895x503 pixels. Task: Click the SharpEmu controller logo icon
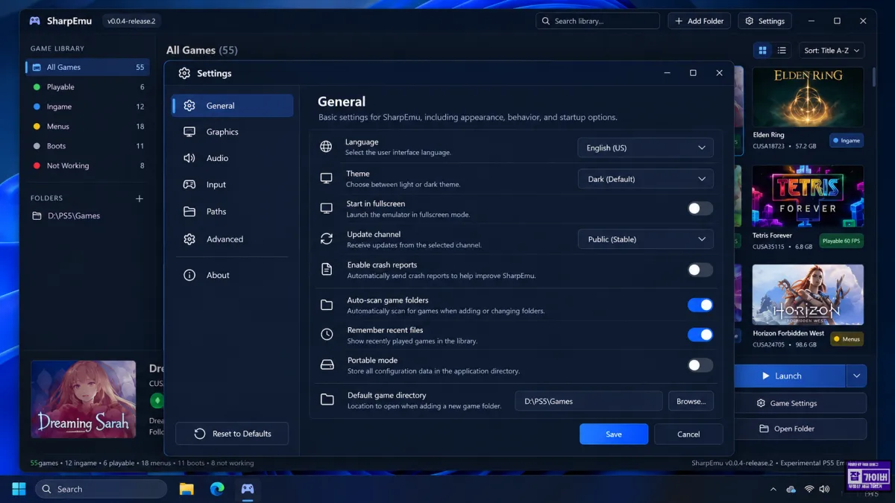tap(34, 21)
